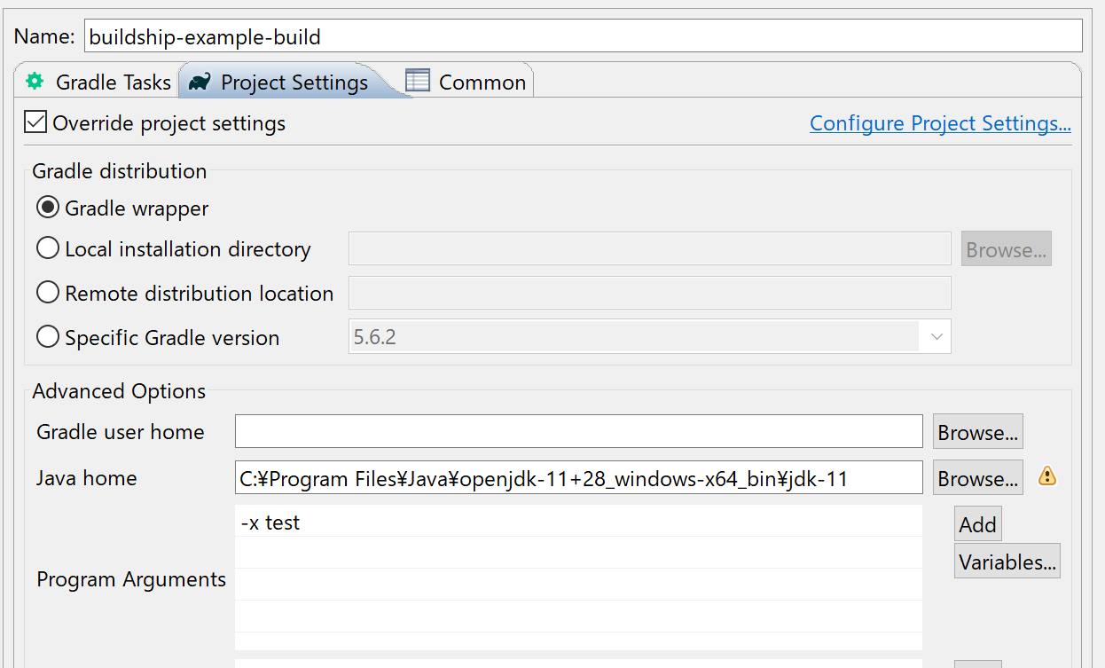Viewport: 1105px width, 668px height.
Task: Click the Java home path input field
Action: coord(577,477)
